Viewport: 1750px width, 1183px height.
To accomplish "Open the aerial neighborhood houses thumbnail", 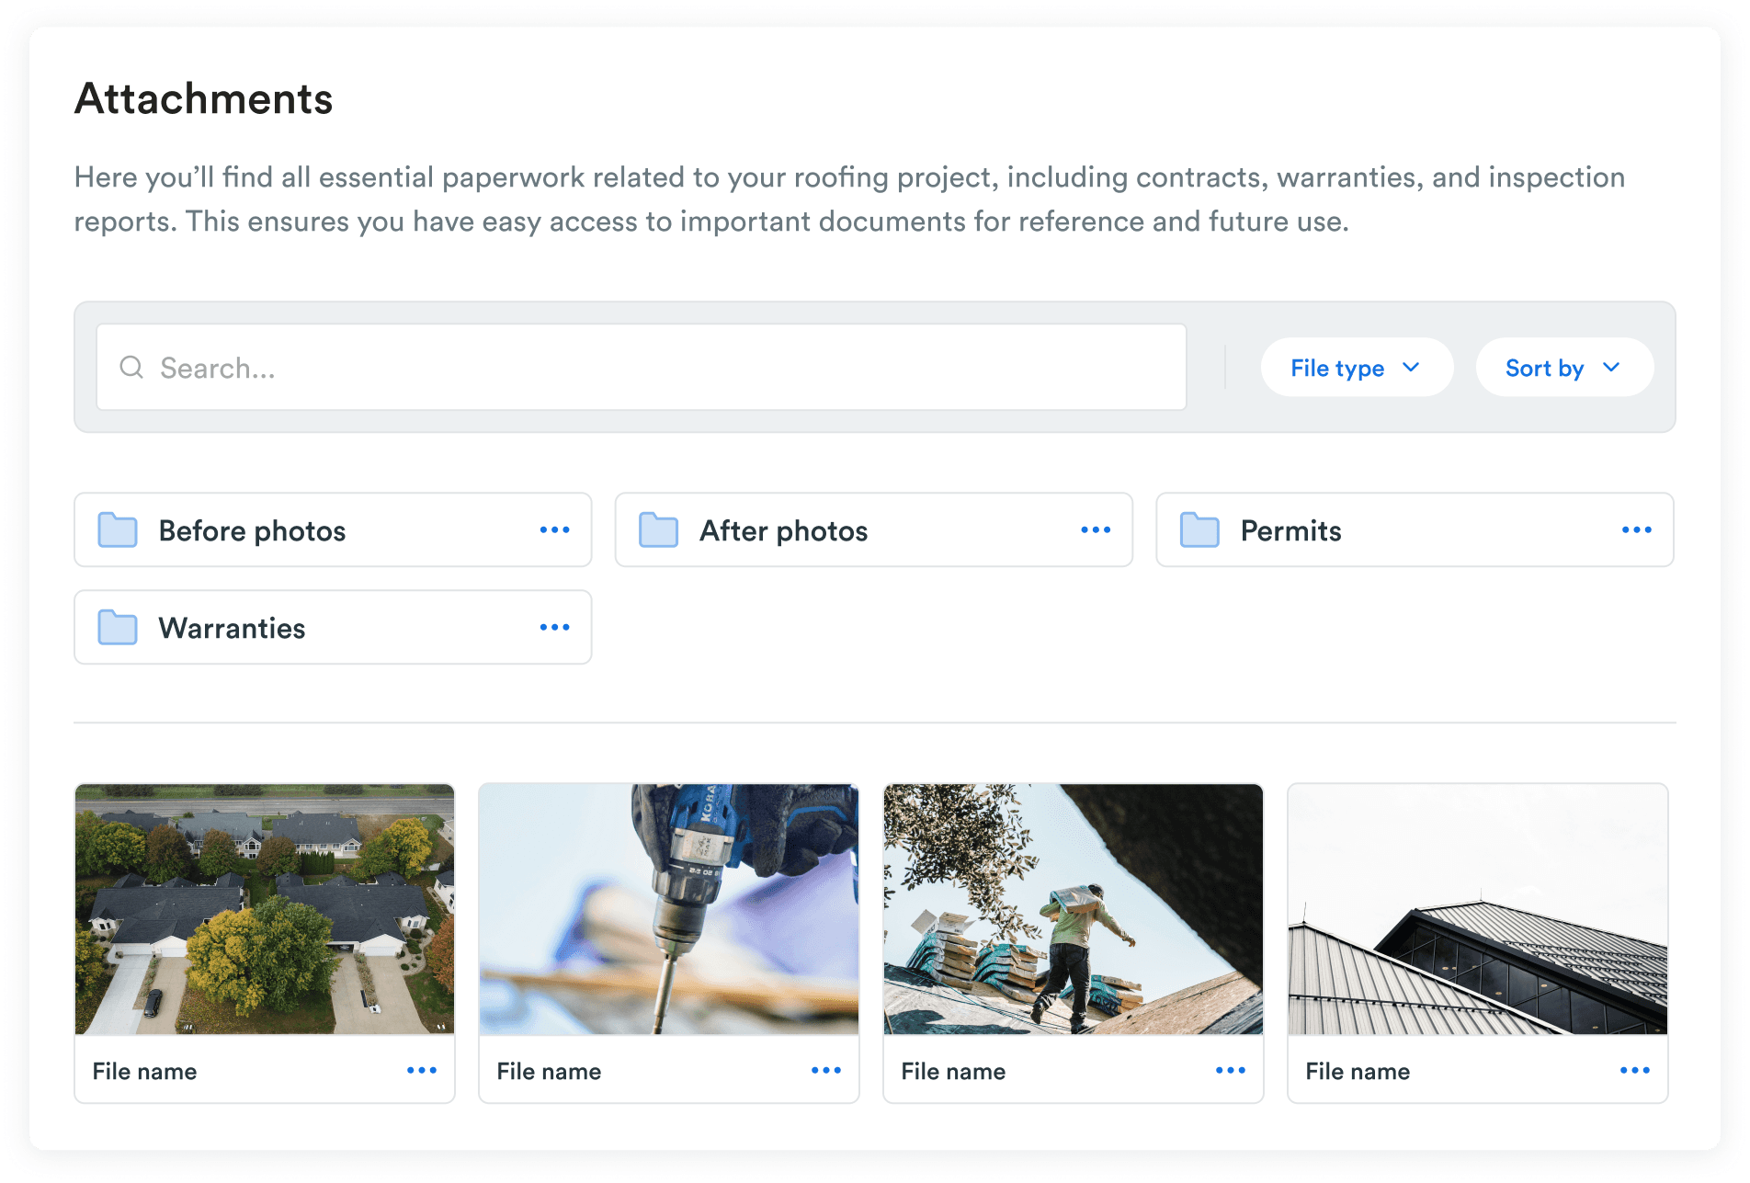I will tap(265, 909).
